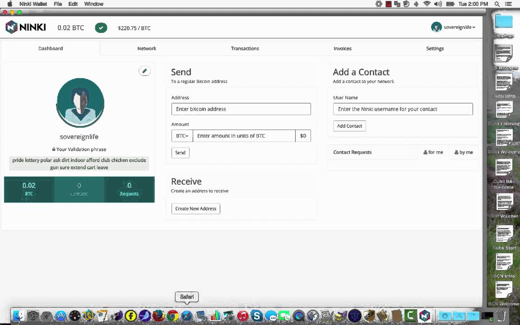This screenshot has width=520, height=325.
Task: Open the yellow F circle app in Dock
Action: [x=130, y=316]
